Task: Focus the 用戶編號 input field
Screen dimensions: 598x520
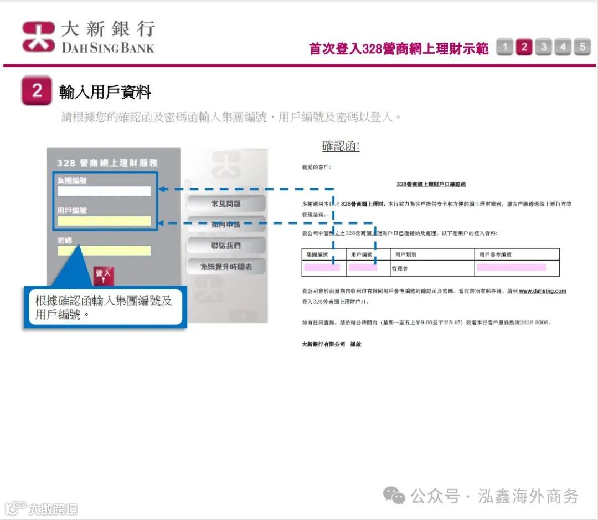Action: point(104,221)
